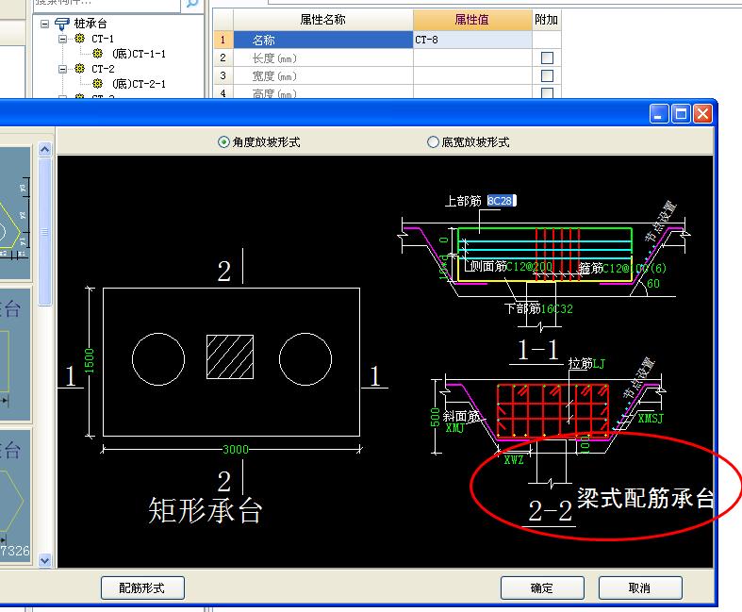This screenshot has height=612, width=742.
Task: Edit the 上部筋 8C28 input field
Action: 502,201
